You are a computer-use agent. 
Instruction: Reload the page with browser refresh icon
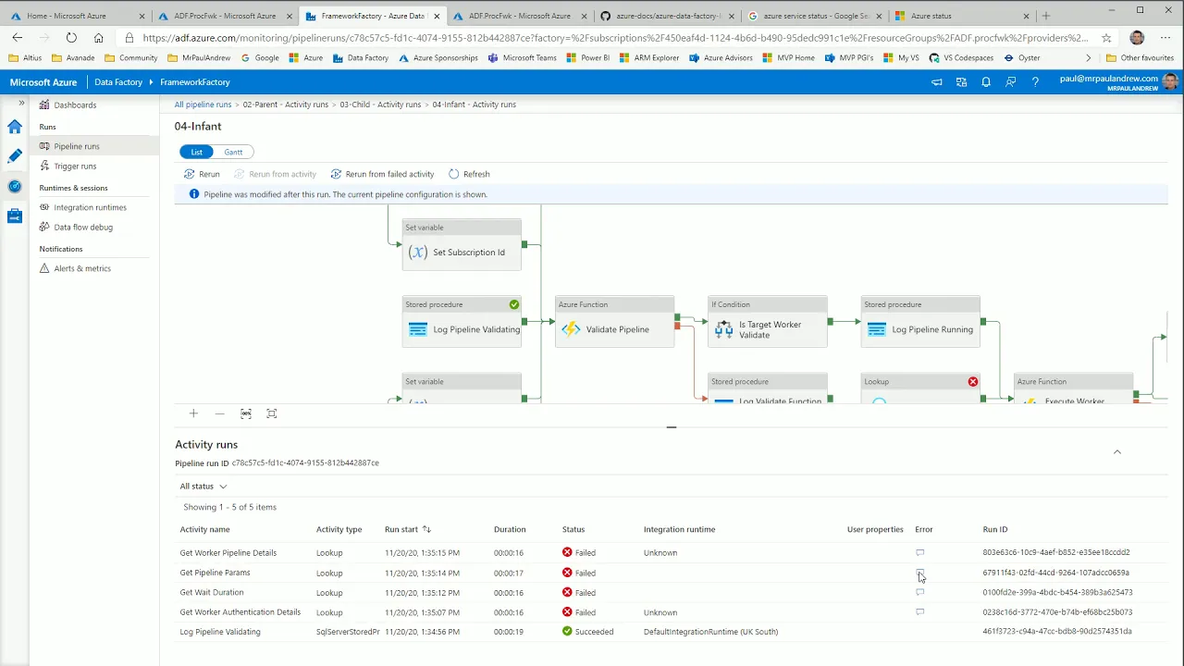click(71, 38)
